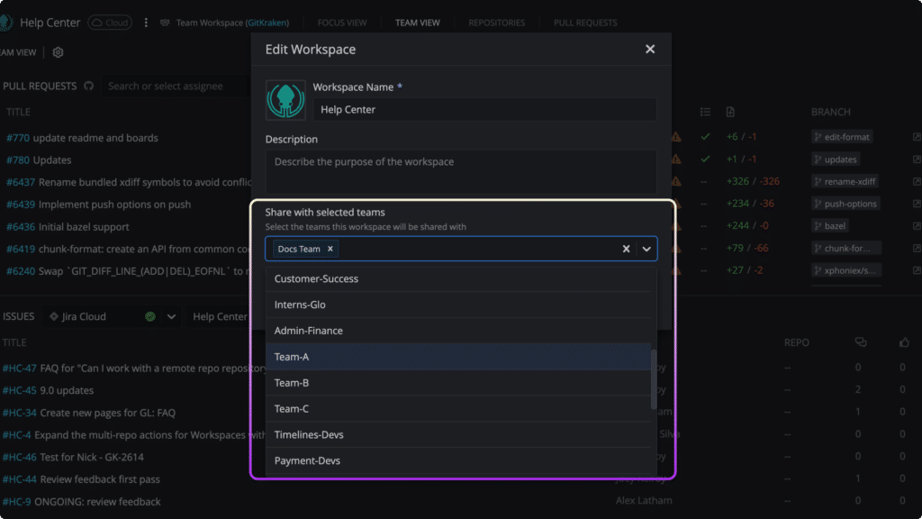Click the warning triangle on #6437 row

676,181
